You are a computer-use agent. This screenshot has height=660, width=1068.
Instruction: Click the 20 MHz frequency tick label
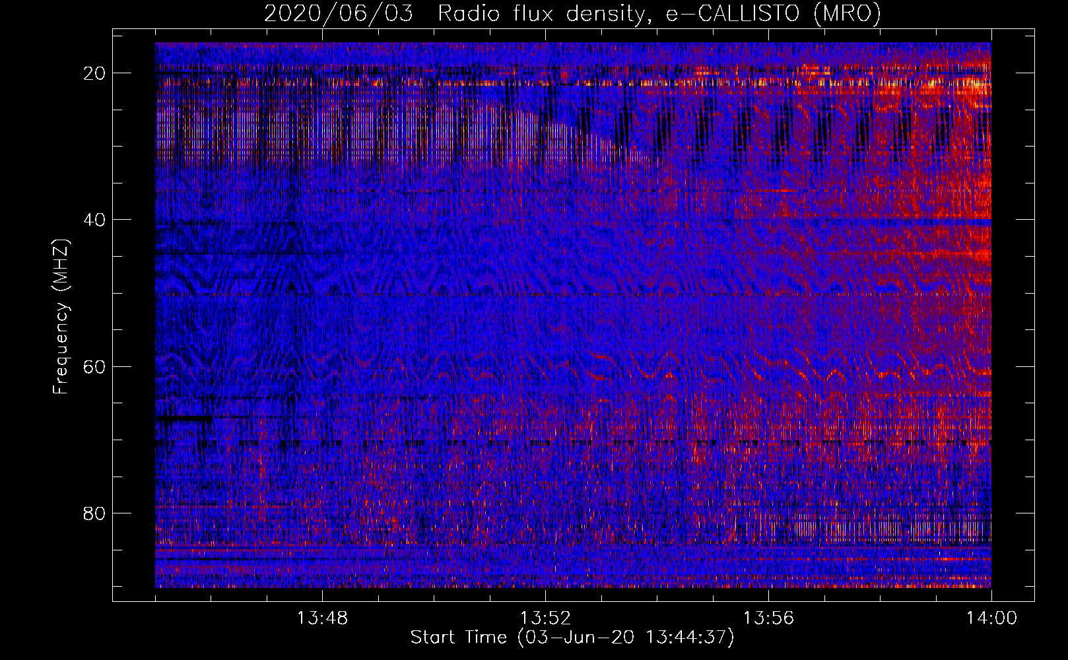click(94, 73)
